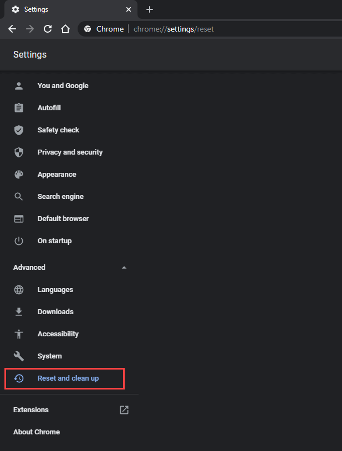This screenshot has width=342, height=451.
Task: Open the Downloads settings section
Action: (x=55, y=312)
